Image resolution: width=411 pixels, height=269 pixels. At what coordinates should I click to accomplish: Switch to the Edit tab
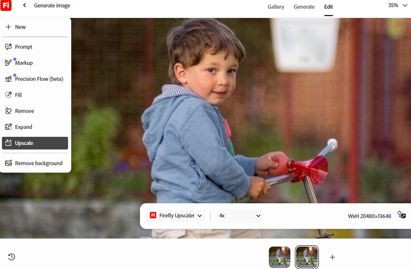click(x=328, y=7)
